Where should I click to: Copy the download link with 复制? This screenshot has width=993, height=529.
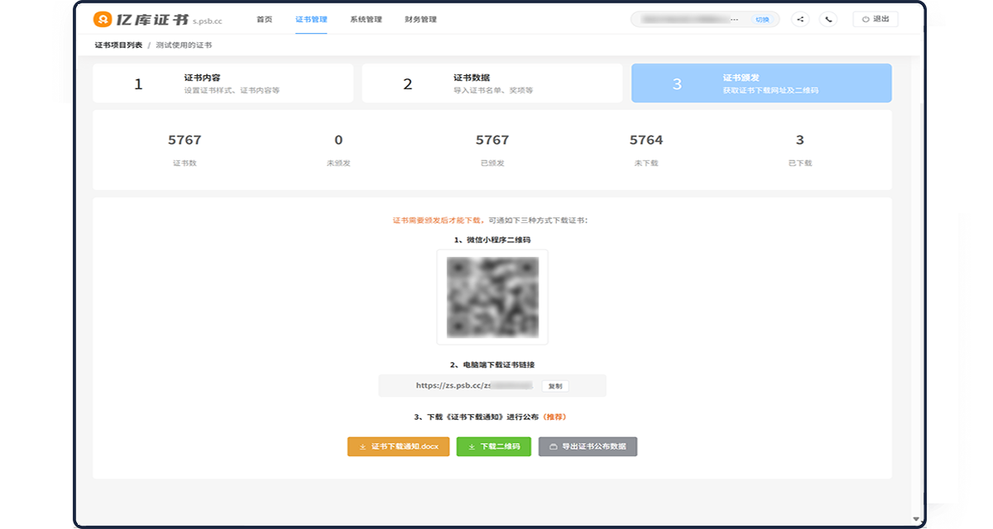(x=555, y=386)
